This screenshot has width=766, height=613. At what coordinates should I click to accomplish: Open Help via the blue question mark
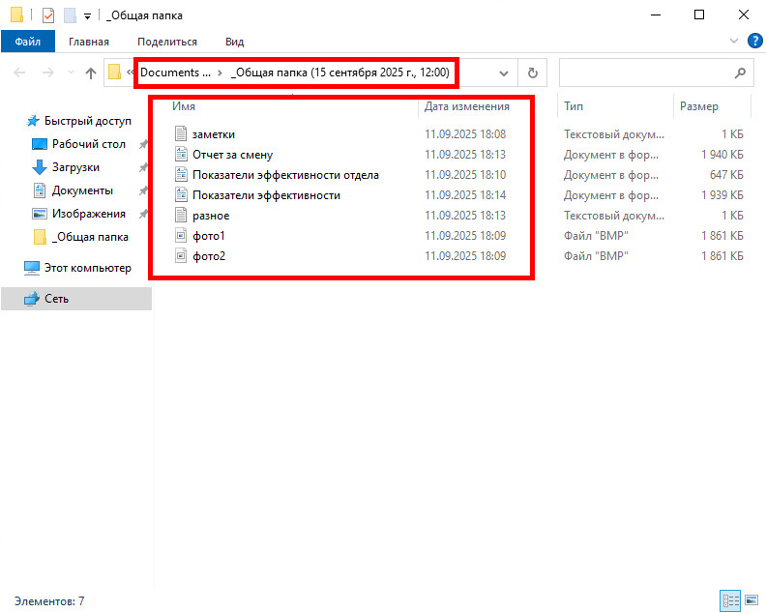(x=755, y=42)
